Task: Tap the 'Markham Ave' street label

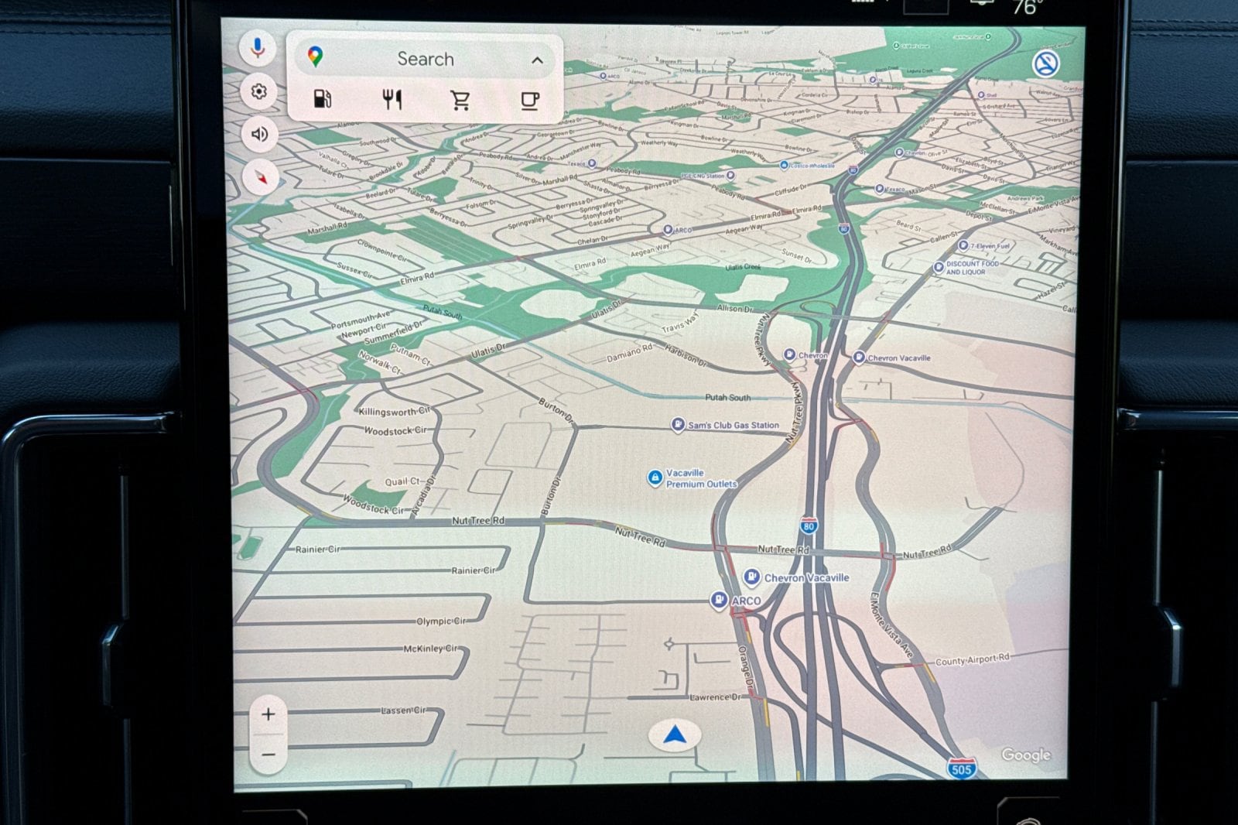Action: pos(1058,245)
